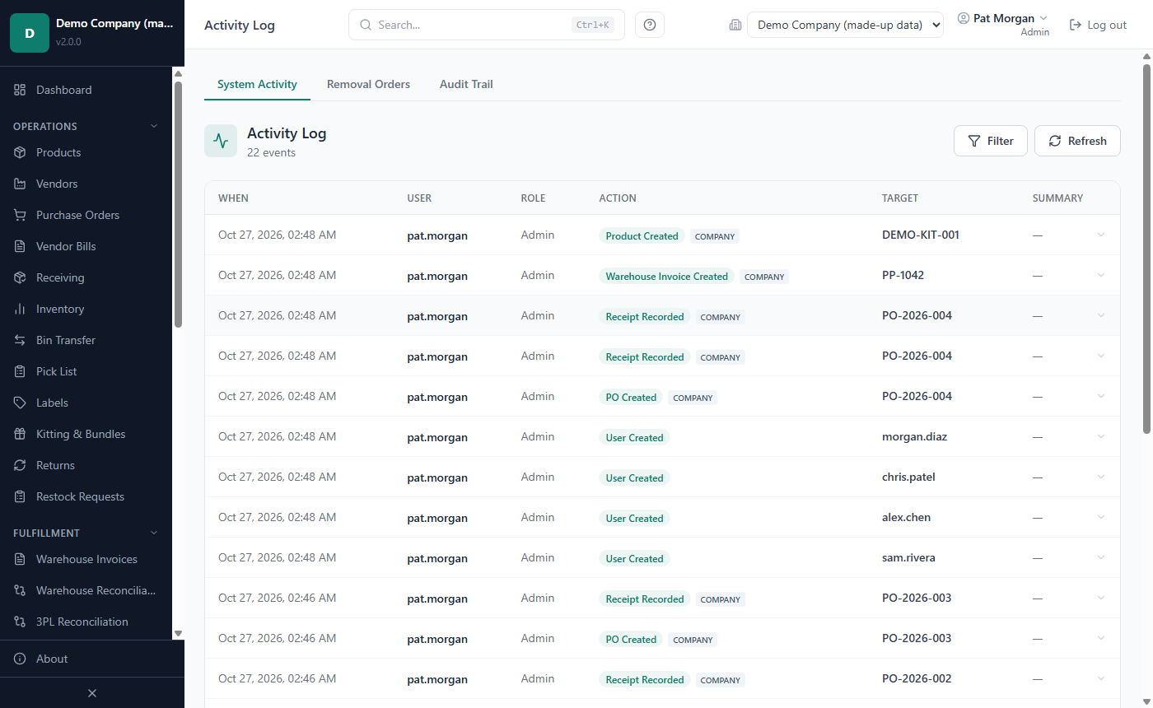
Task: Click the Filter button
Action: [990, 141]
